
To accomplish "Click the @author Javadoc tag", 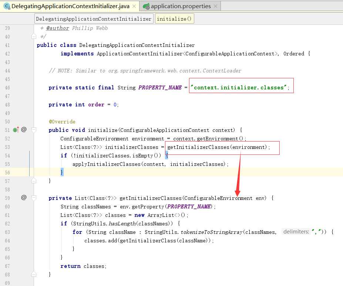I will click(x=57, y=28).
